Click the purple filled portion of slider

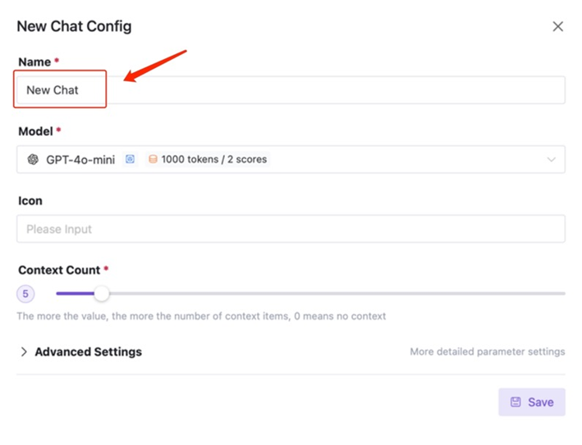[75, 293]
